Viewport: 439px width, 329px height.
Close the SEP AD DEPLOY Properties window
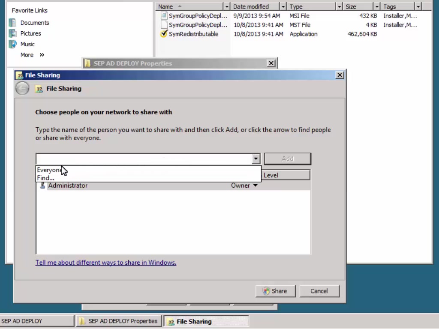(271, 63)
